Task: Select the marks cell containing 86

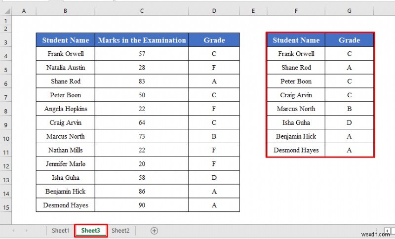Action: click(142, 191)
